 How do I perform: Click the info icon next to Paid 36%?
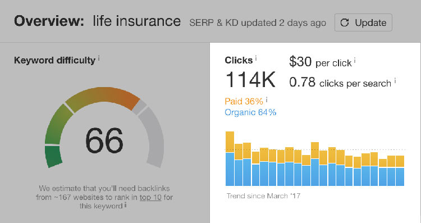(266, 99)
